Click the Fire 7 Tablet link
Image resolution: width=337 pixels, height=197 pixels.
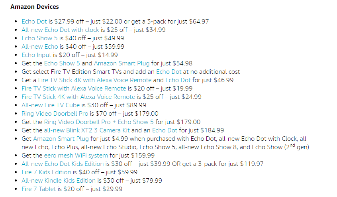point(39,189)
